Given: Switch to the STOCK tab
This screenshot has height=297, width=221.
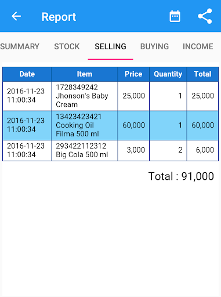Looking at the screenshot, I should [67, 46].
